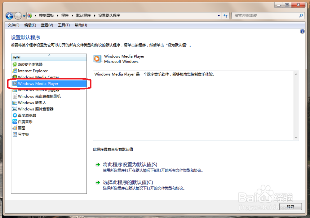This screenshot has width=310, height=218.
Task: Click the 写字板 WordPad icon
Action: click(x=15, y=134)
